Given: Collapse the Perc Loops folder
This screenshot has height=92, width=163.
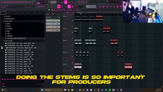Looking at the screenshot, I should point(8,41).
